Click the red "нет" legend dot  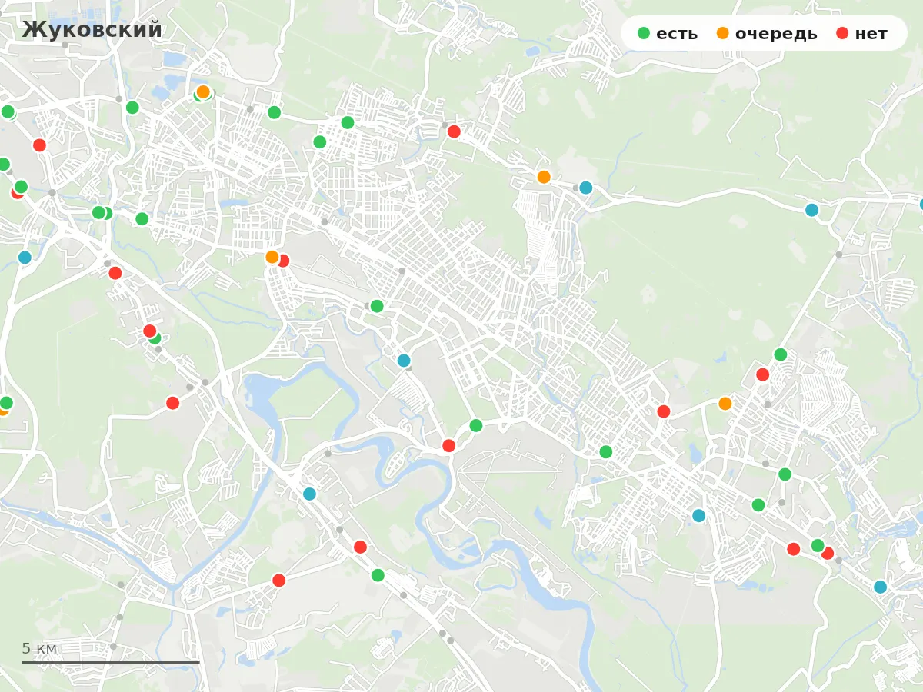(x=842, y=33)
